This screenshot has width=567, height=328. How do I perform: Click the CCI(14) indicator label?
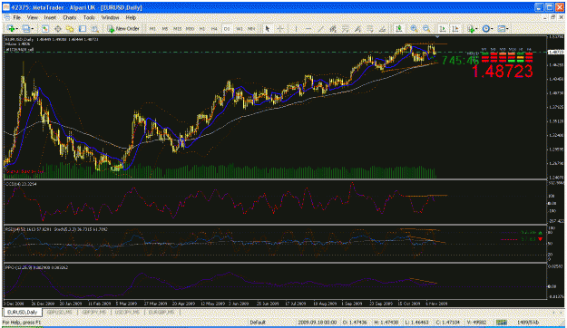tap(21, 184)
